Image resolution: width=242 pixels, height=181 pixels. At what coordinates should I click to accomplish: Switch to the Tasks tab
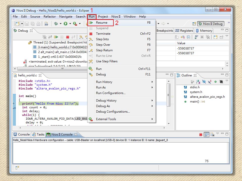38,134
